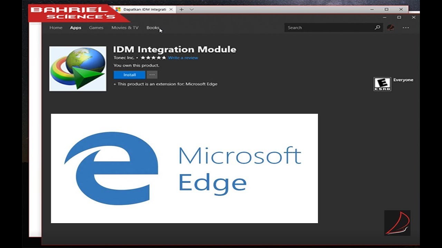Open the Home tab in Store

pyautogui.click(x=56, y=28)
